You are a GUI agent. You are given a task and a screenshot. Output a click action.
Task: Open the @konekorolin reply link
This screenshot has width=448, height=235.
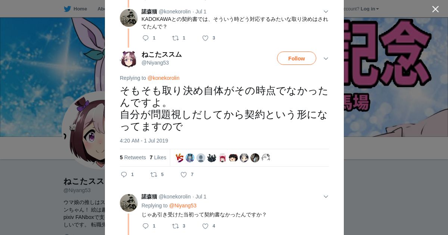pyautogui.click(x=164, y=78)
